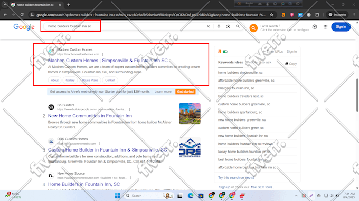Click Try this search on Yep
This screenshot has width=359, height=201.
[x=236, y=178]
